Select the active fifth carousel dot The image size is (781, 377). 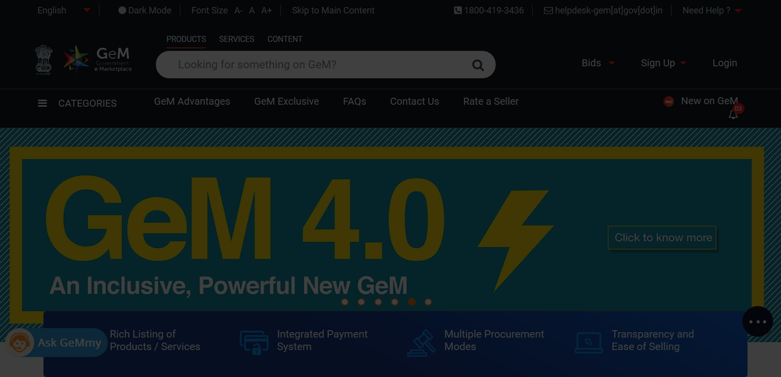click(412, 302)
